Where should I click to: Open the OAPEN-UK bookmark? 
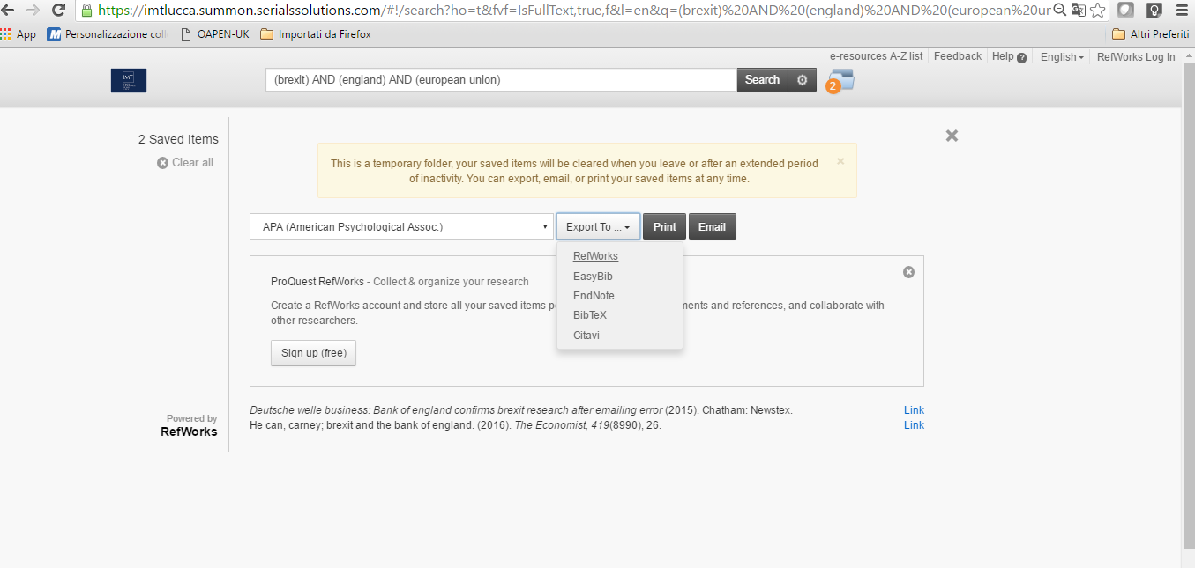pyautogui.click(x=214, y=34)
